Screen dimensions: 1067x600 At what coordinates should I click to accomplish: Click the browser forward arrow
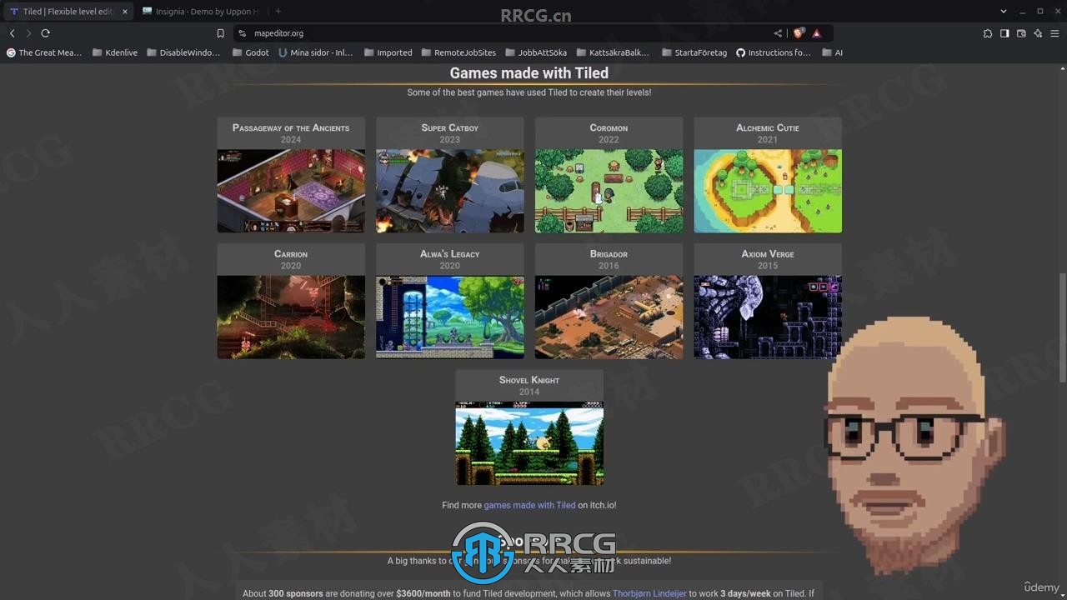point(28,33)
